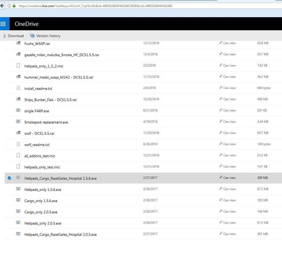Click the file type icon beside Fuchs_WASP.rar
Viewport: 282px width, 253px height.
pos(18,43)
